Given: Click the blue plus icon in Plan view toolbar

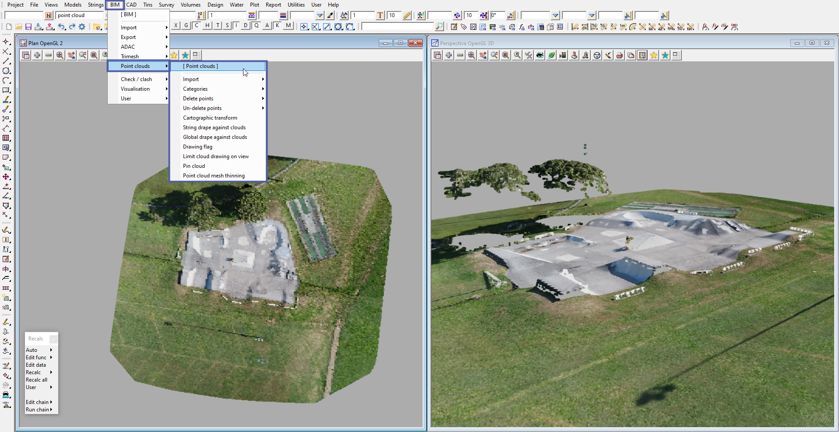Looking at the screenshot, I should 37,55.
